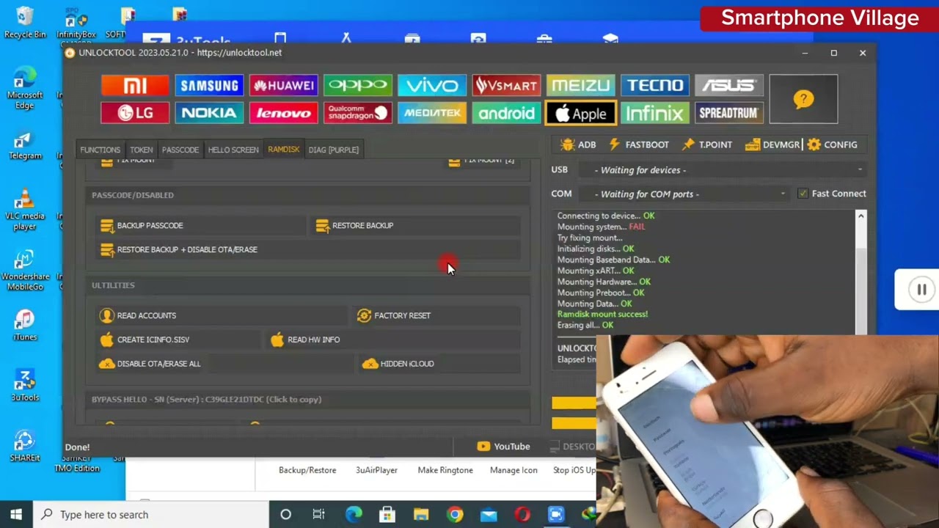Open the Windows Start menu
This screenshot has width=939, height=528.
pos(16,515)
